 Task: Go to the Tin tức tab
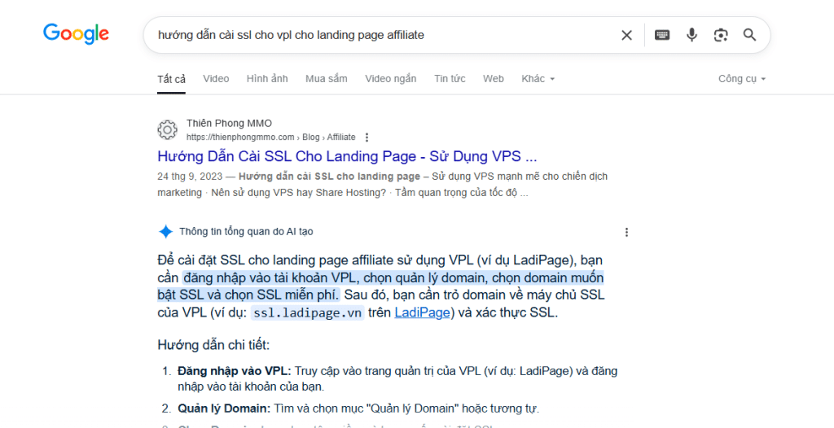450,79
